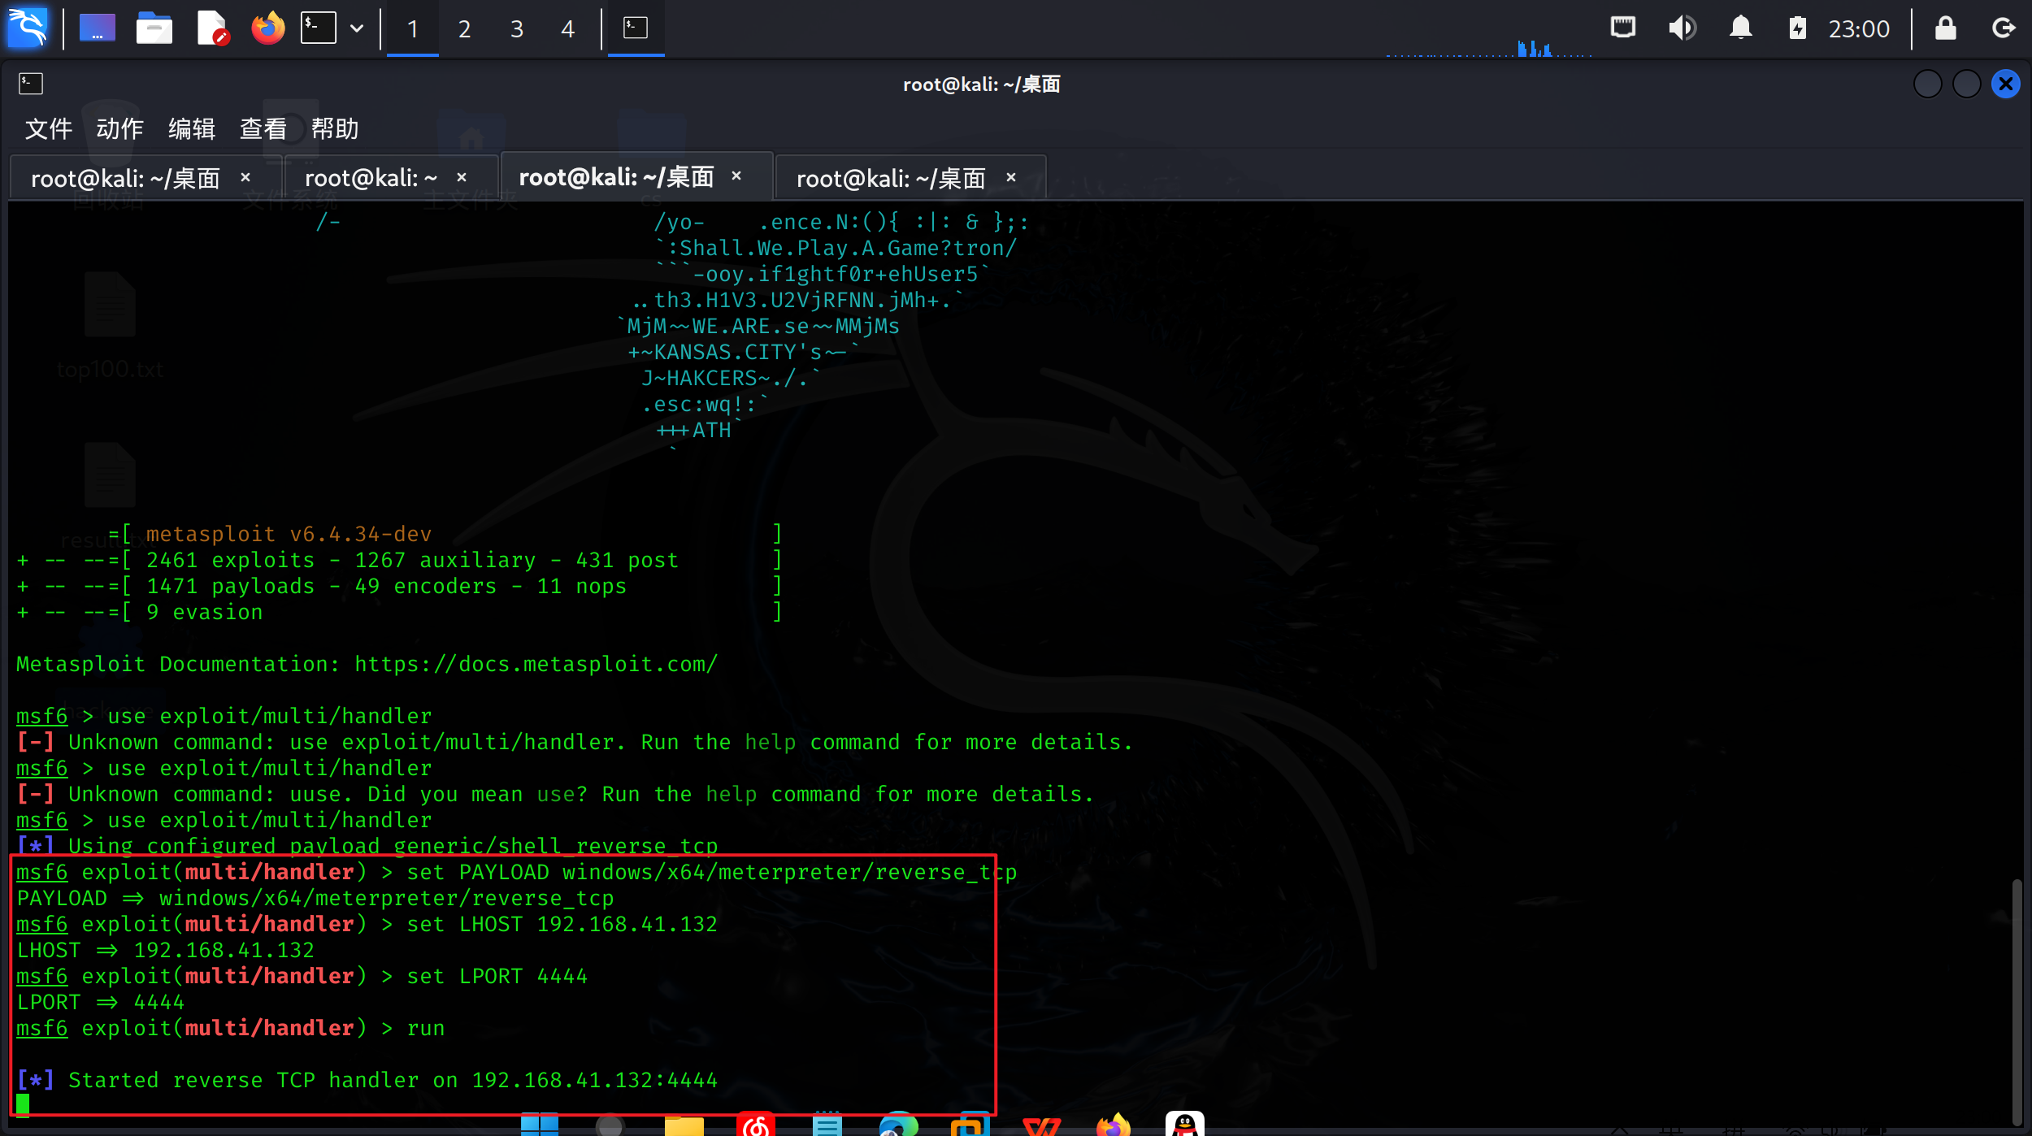Open the text editor launcher icon
Viewport: 2032px width, 1136px height.
tap(211, 28)
